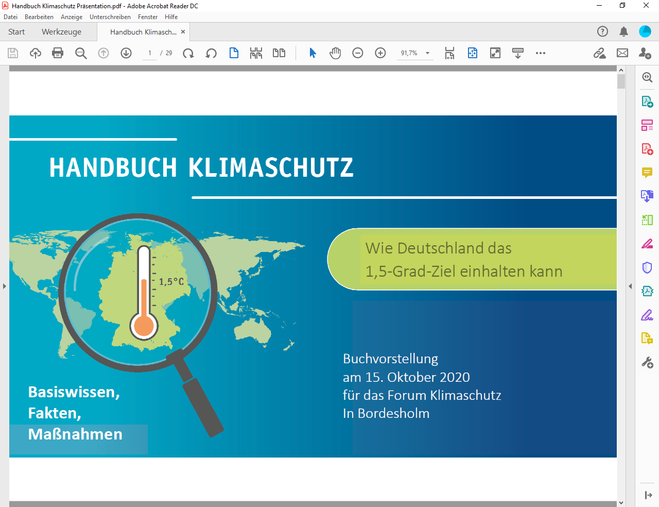This screenshot has width=659, height=507.
Task: Click the 'am 15. Oktober 2020' text
Action: 406,377
